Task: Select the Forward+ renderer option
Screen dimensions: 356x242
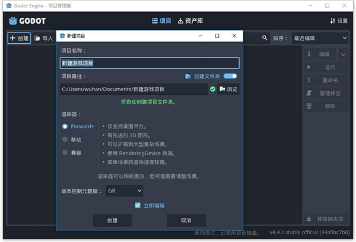Action: tap(78, 126)
